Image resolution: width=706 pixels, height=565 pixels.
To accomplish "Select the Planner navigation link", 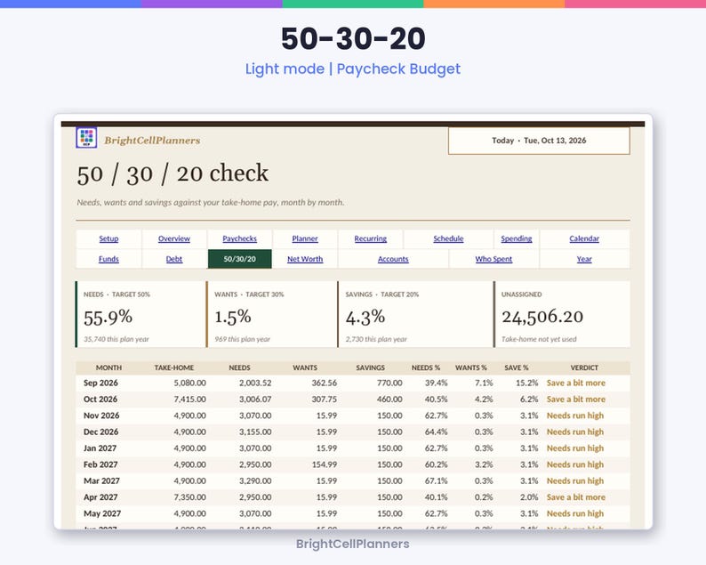I will click(305, 238).
